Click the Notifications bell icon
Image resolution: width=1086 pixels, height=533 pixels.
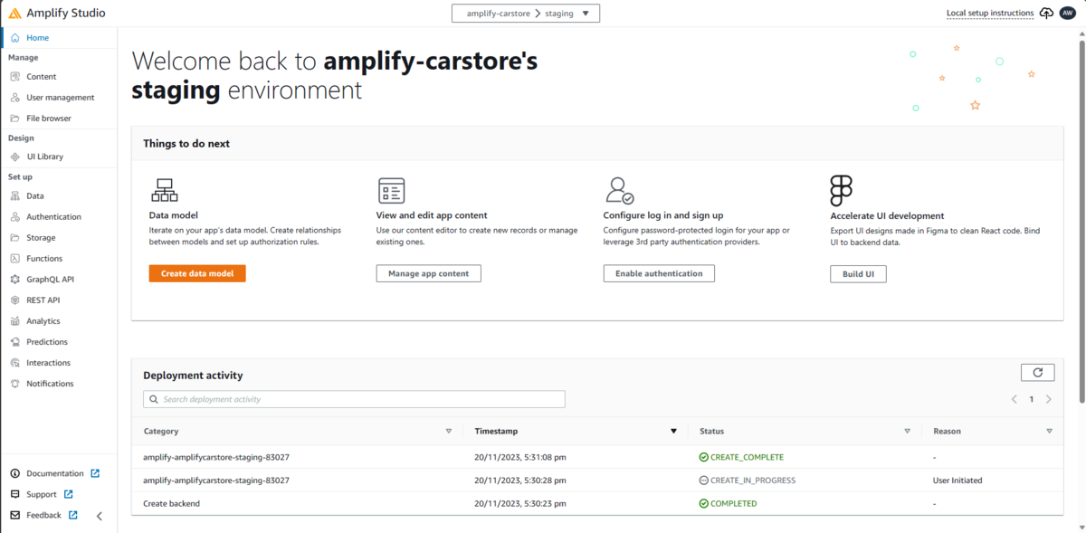(x=15, y=384)
